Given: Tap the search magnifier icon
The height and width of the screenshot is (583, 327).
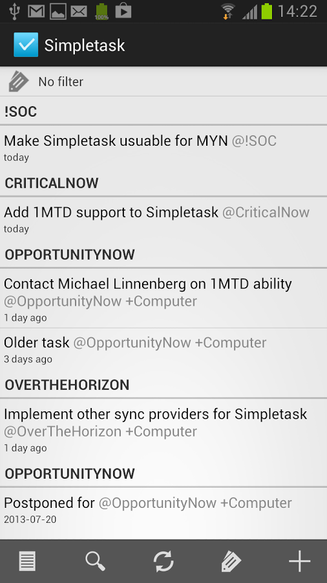Looking at the screenshot, I should pyautogui.click(x=95, y=561).
